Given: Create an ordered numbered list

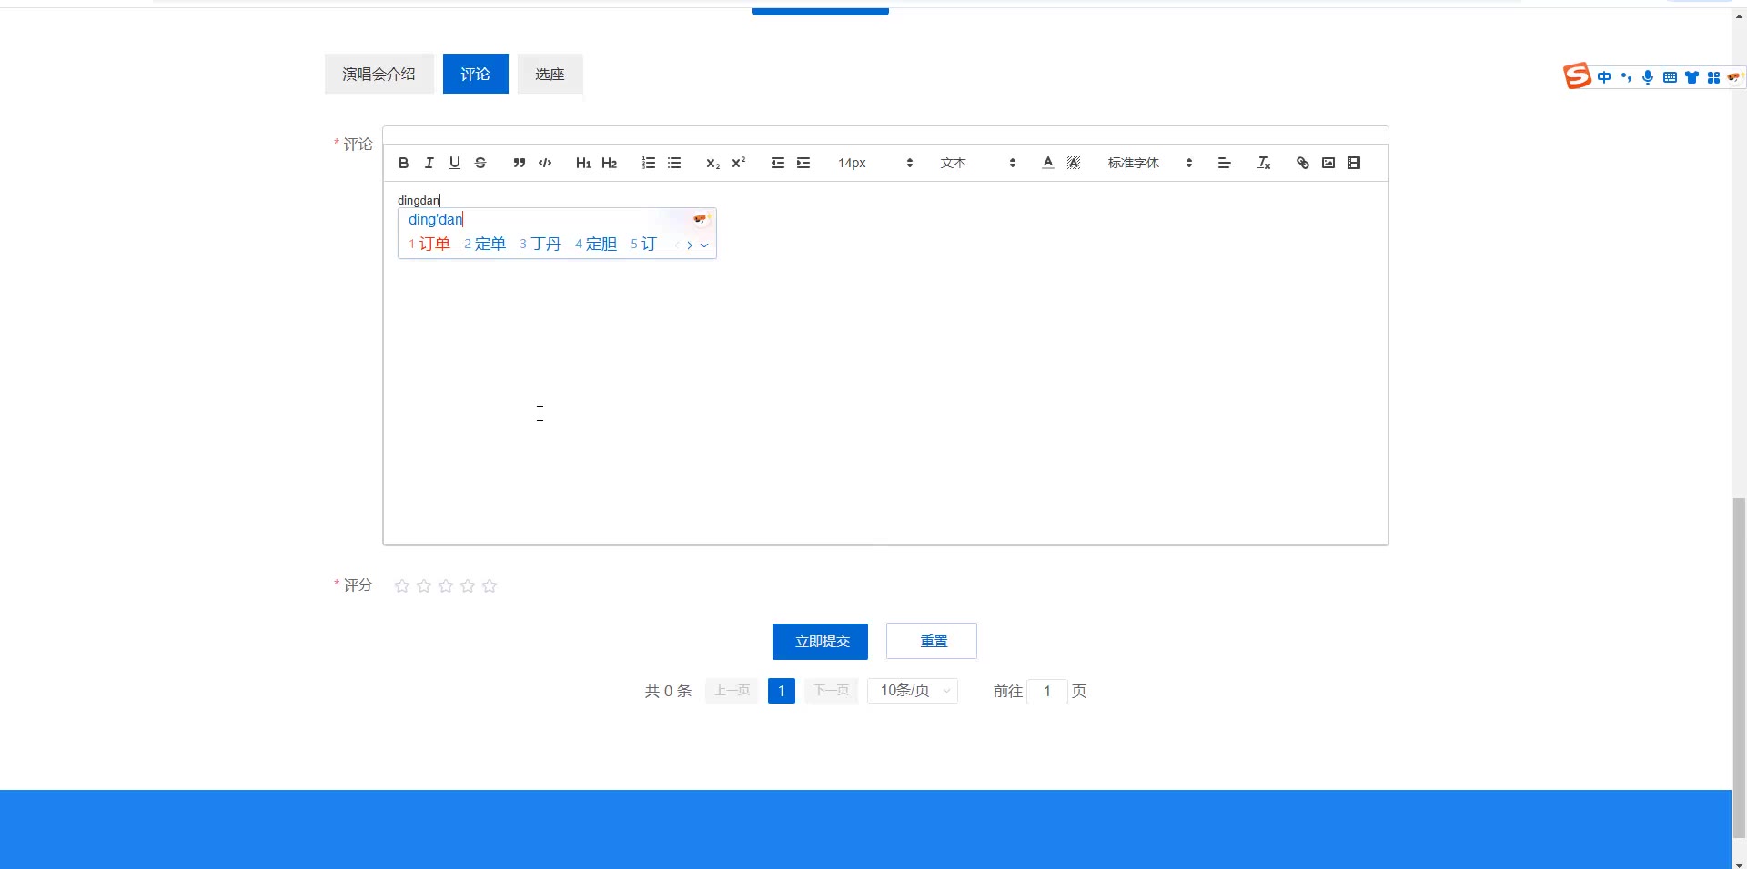Looking at the screenshot, I should click(x=649, y=163).
